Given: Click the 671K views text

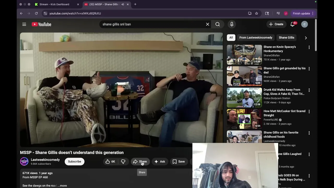Looking at the screenshot, I should (30, 173).
